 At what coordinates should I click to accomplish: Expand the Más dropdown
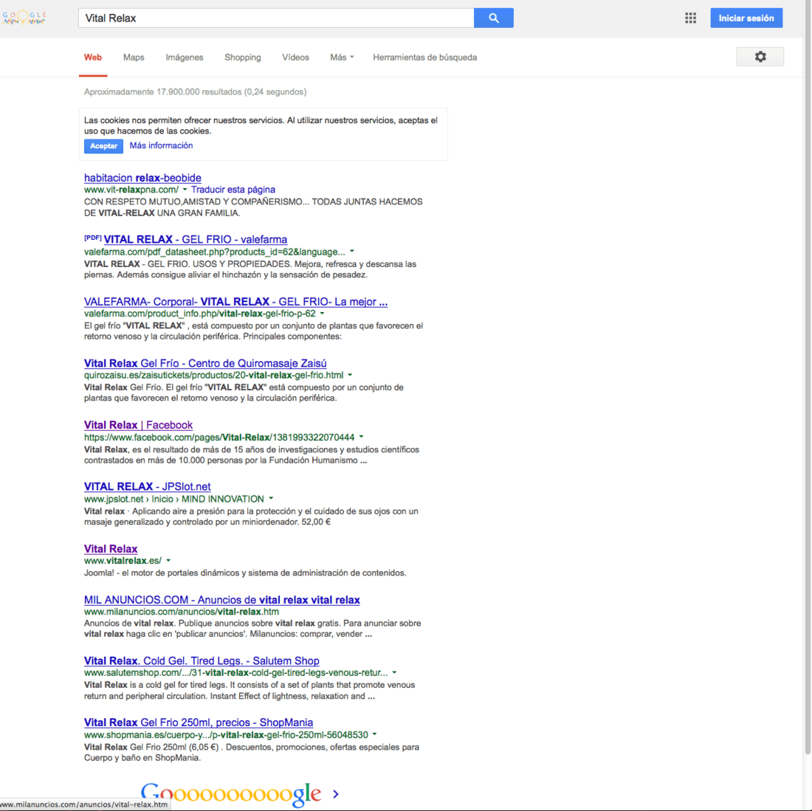(x=342, y=58)
